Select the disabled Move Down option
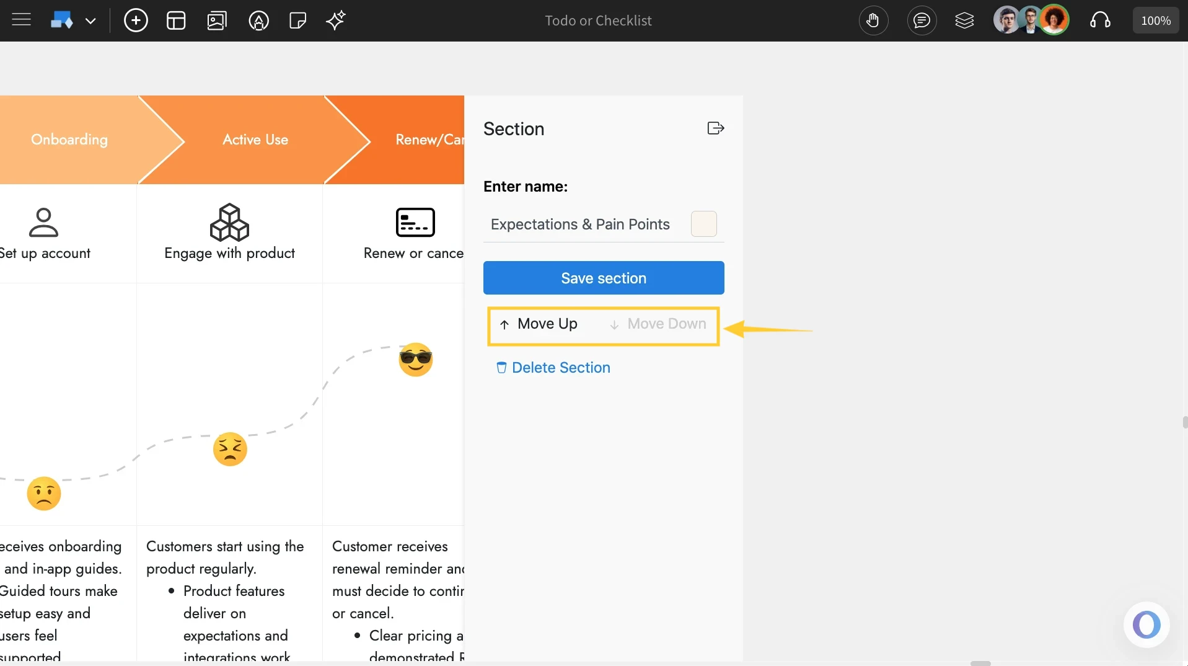The image size is (1188, 666). pos(658,324)
